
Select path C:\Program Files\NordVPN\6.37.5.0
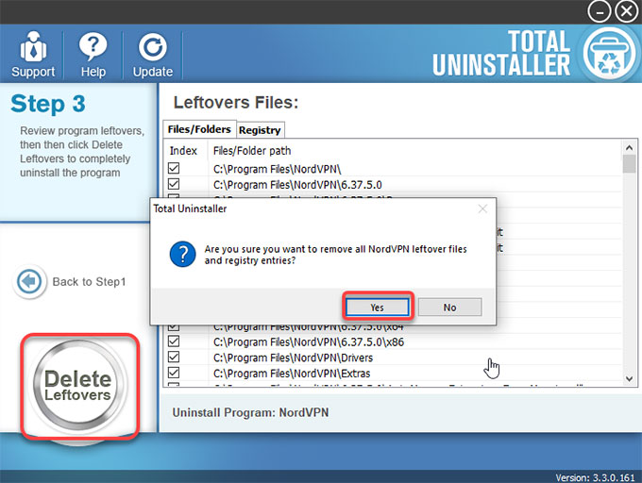coord(297,185)
